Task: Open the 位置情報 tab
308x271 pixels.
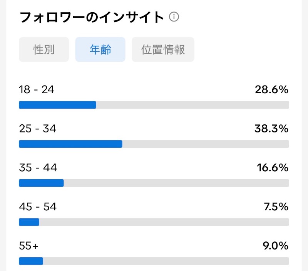Action: (x=163, y=50)
